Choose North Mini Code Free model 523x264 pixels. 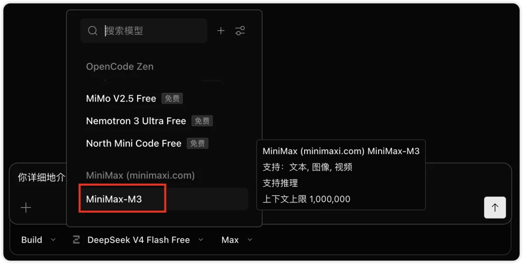tap(134, 143)
